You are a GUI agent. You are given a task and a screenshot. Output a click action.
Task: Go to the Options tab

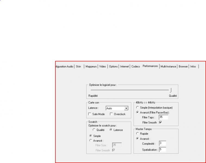[x=113, y=67]
